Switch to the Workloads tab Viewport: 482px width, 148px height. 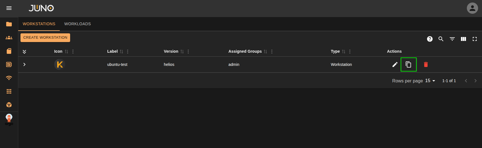pyautogui.click(x=77, y=24)
